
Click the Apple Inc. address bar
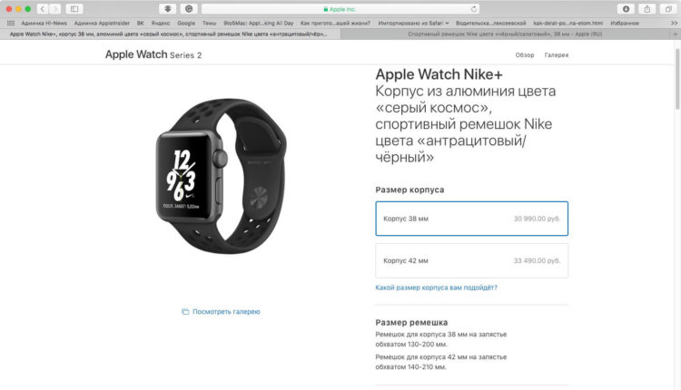tap(340, 9)
